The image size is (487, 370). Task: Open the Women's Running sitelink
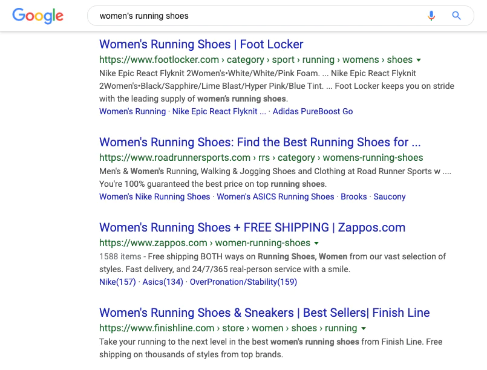point(132,111)
